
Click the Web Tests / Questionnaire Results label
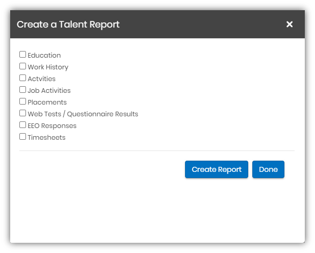[83, 114]
